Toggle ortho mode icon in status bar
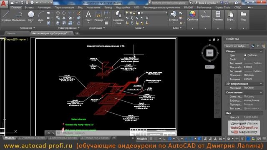Image resolution: width=267 pixels, height=150 pixels. 165,139
